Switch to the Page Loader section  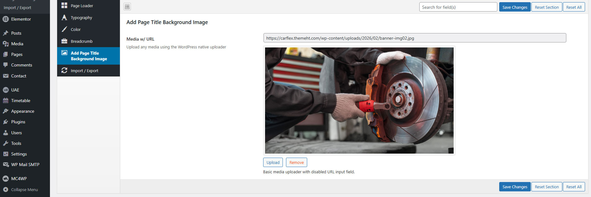click(x=82, y=6)
